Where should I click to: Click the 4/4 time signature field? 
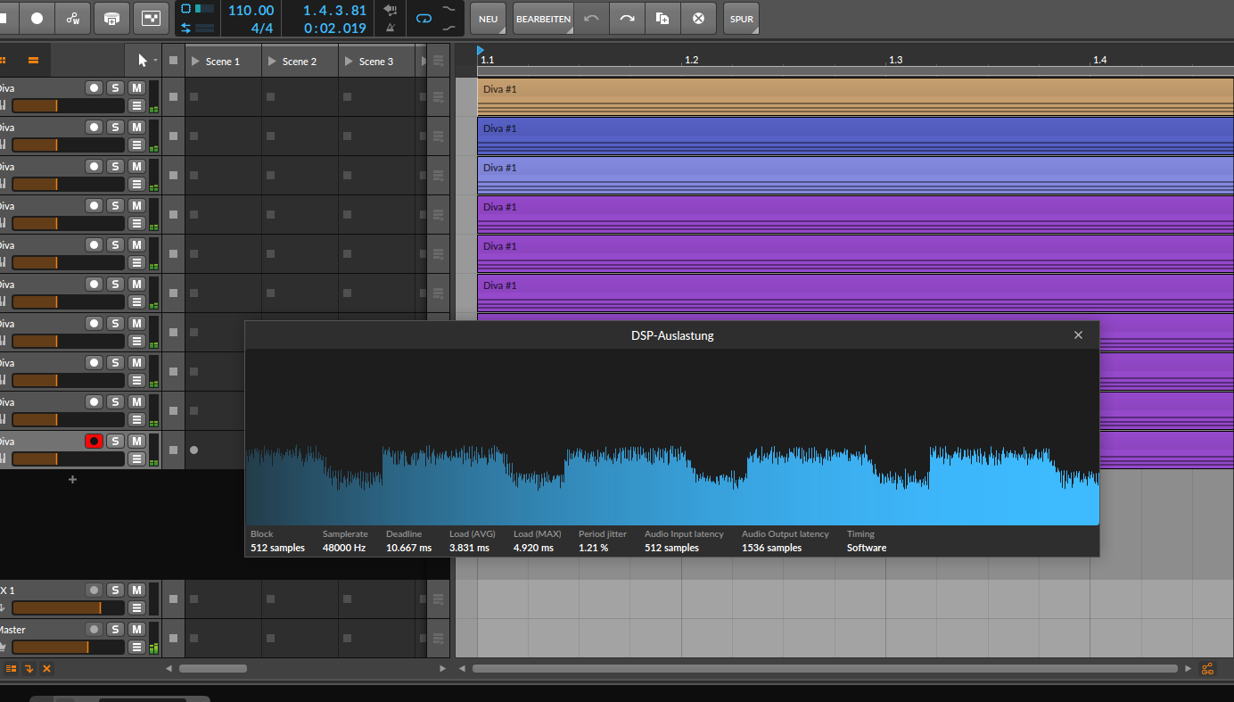click(261, 28)
